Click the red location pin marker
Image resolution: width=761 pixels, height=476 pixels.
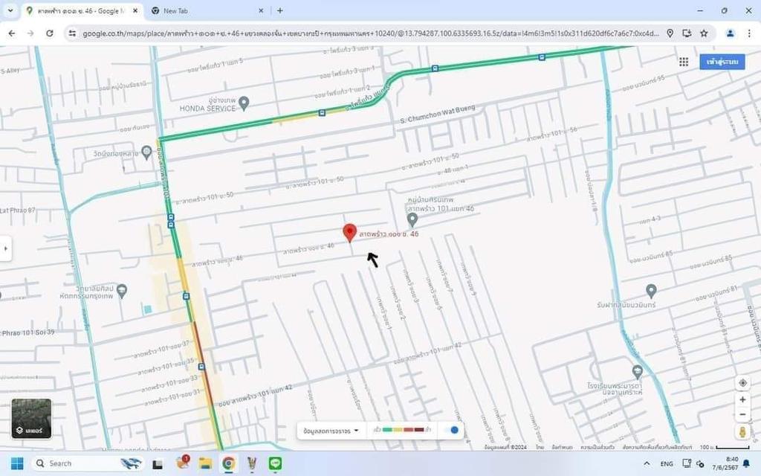[349, 233]
